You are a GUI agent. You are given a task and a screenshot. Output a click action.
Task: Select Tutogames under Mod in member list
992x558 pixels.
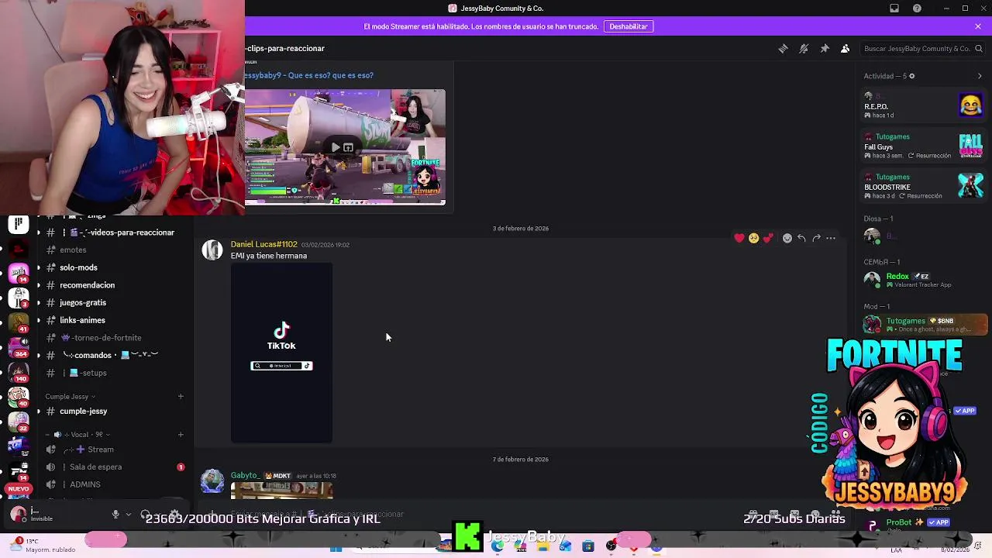click(923, 324)
